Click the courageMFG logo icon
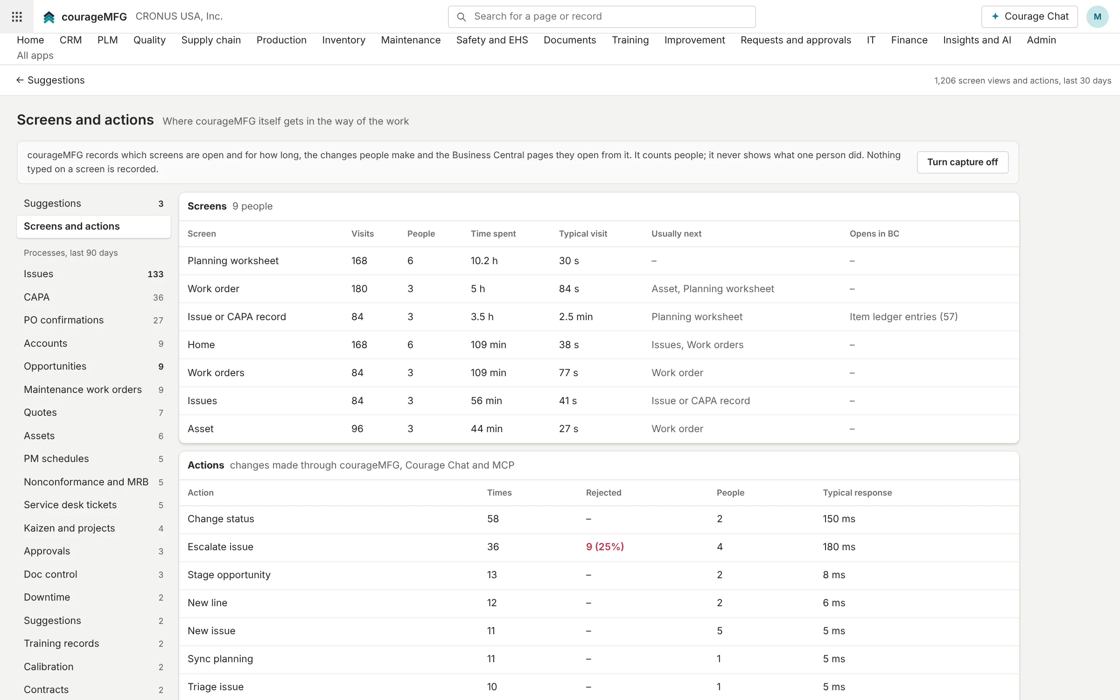The width and height of the screenshot is (1120, 700). pyautogui.click(x=49, y=17)
